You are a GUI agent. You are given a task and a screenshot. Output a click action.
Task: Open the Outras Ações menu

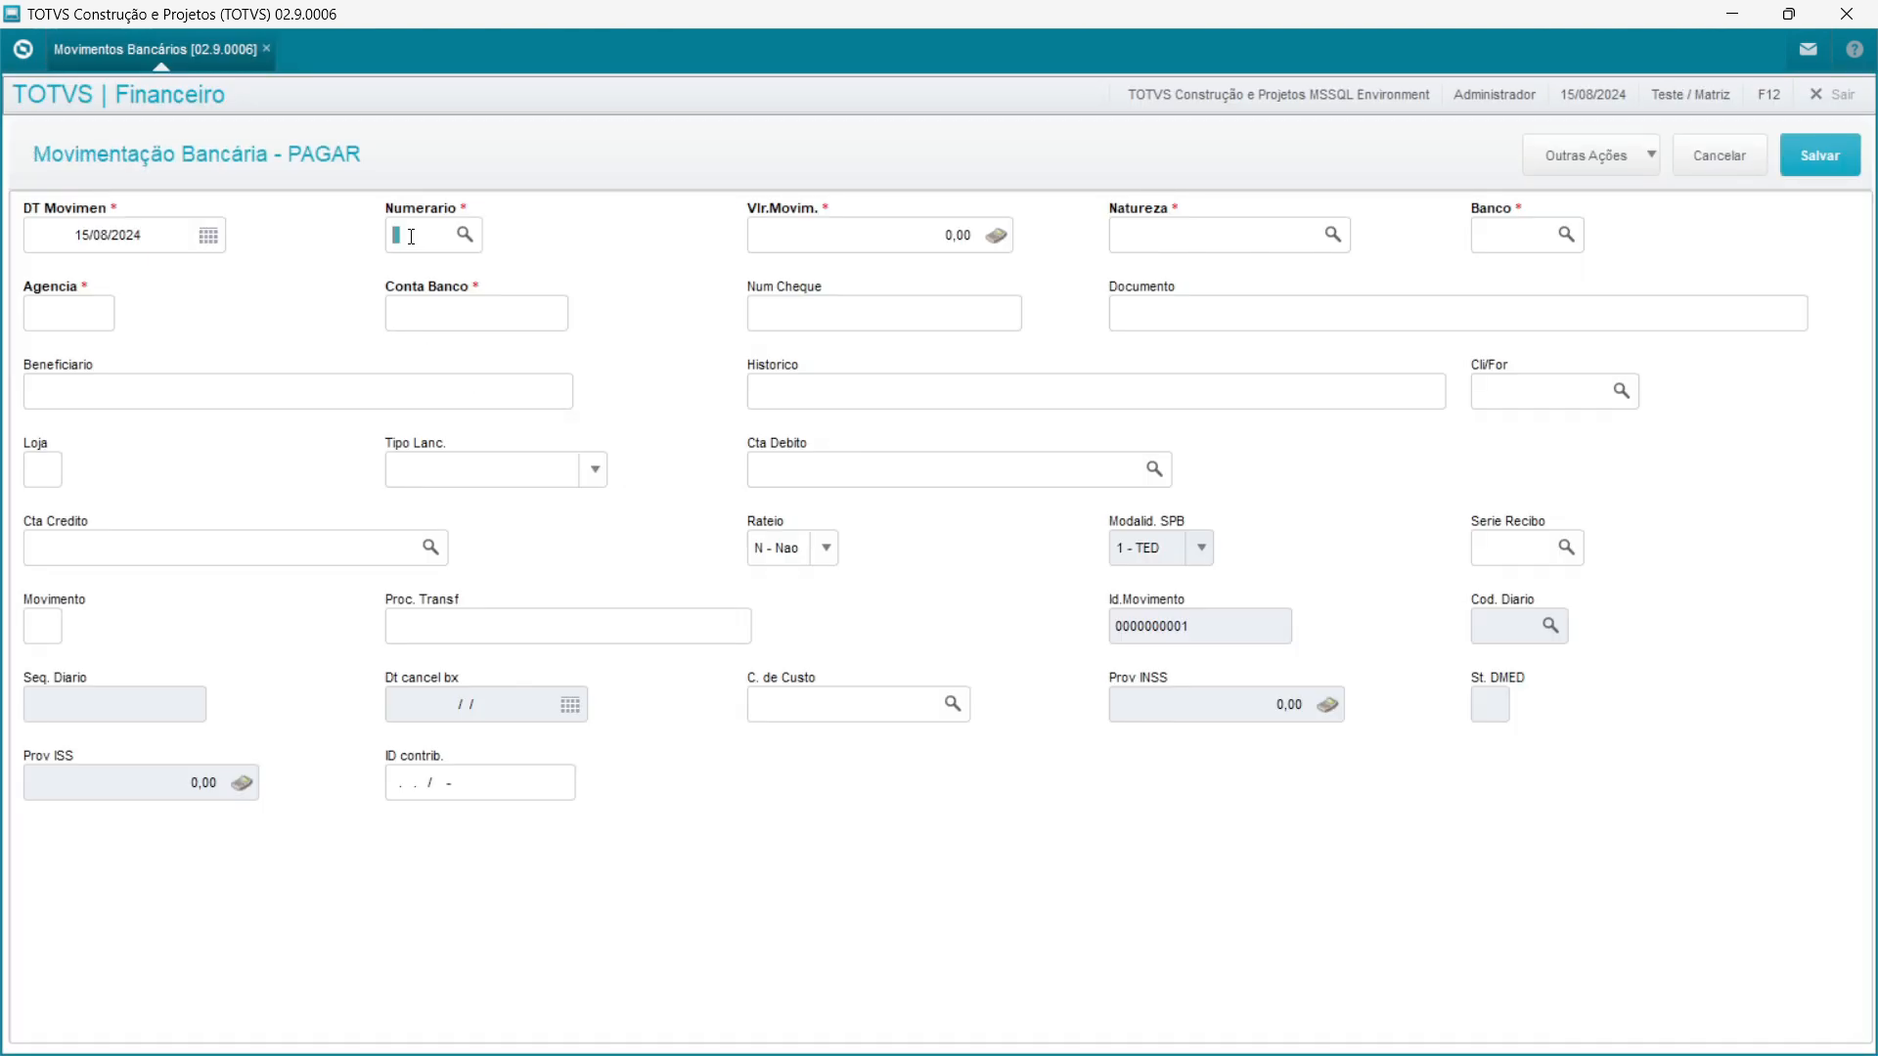pos(1590,155)
